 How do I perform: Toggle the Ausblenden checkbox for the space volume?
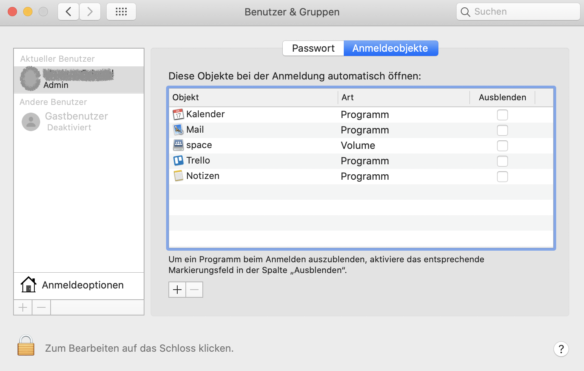(502, 146)
